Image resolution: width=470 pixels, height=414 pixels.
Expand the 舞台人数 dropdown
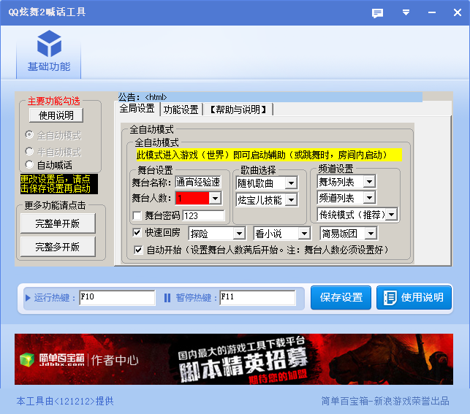pyautogui.click(x=215, y=198)
